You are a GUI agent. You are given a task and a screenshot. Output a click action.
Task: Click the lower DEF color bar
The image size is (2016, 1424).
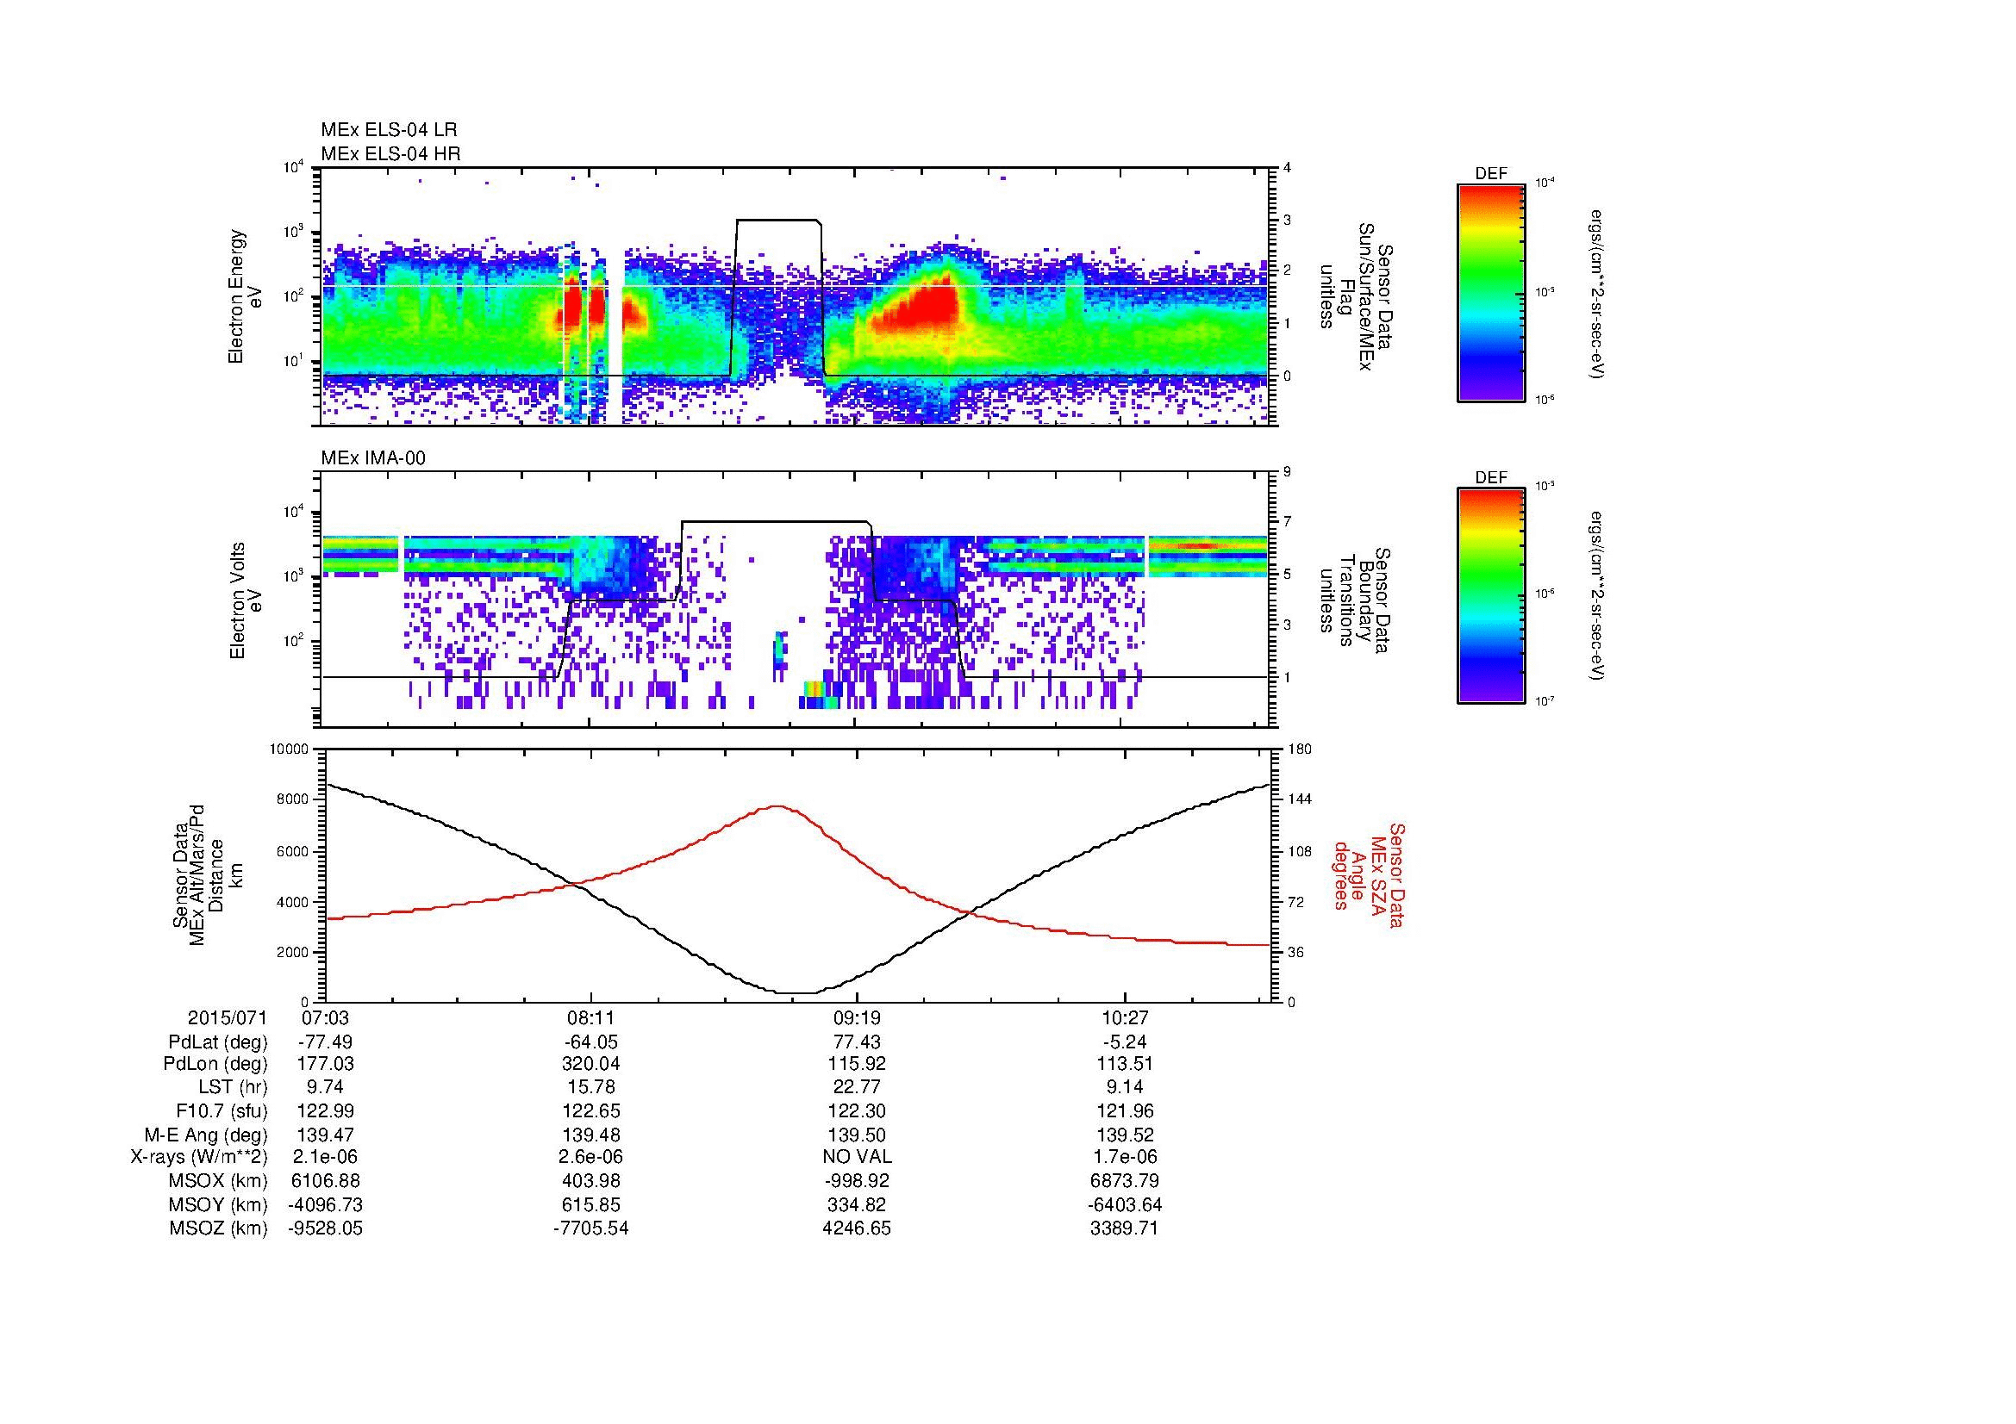tap(1490, 596)
